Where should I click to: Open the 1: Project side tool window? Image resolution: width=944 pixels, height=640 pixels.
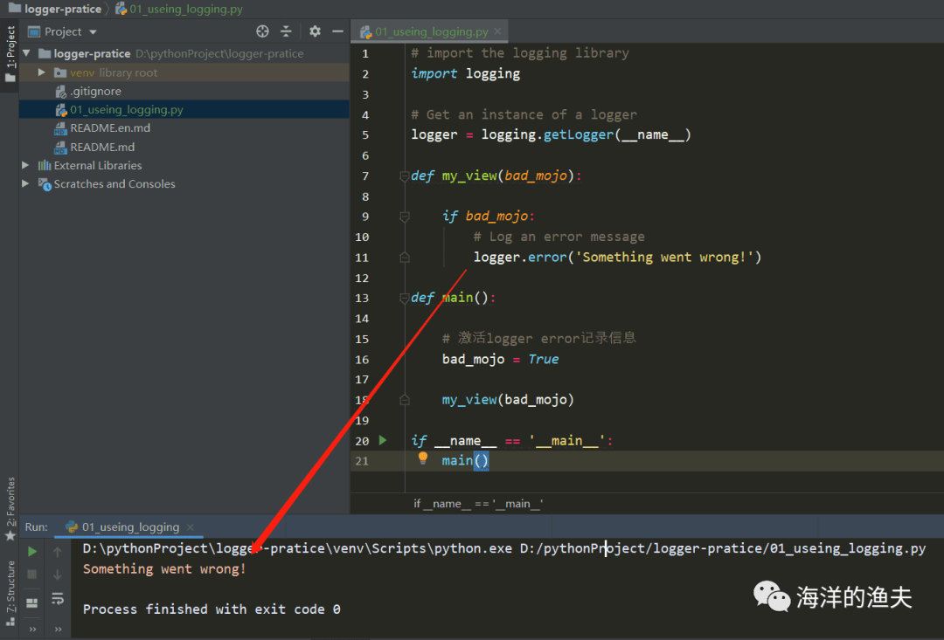coord(10,54)
